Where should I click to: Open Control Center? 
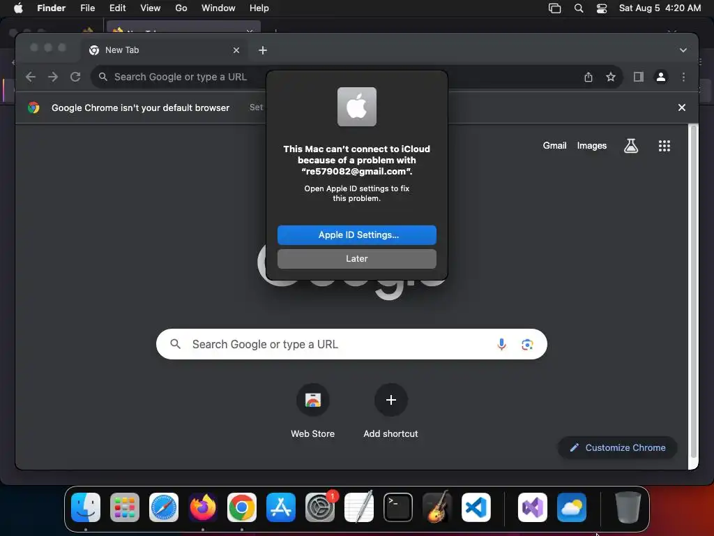tap(602, 8)
